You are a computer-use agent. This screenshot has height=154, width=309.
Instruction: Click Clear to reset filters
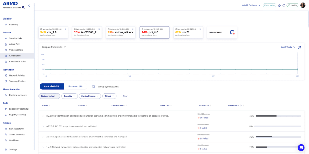click(x=125, y=96)
